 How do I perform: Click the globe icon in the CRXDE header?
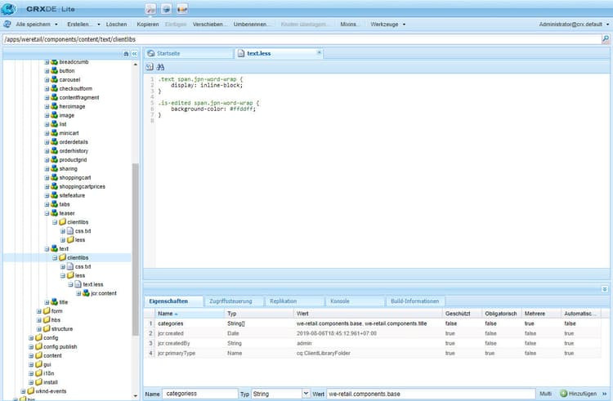[x=167, y=9]
